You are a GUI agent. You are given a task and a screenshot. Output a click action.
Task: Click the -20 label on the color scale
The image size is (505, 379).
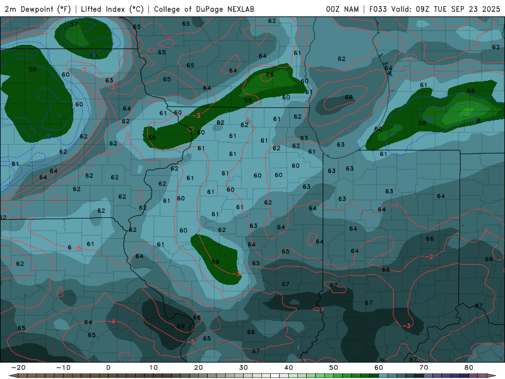point(18,368)
